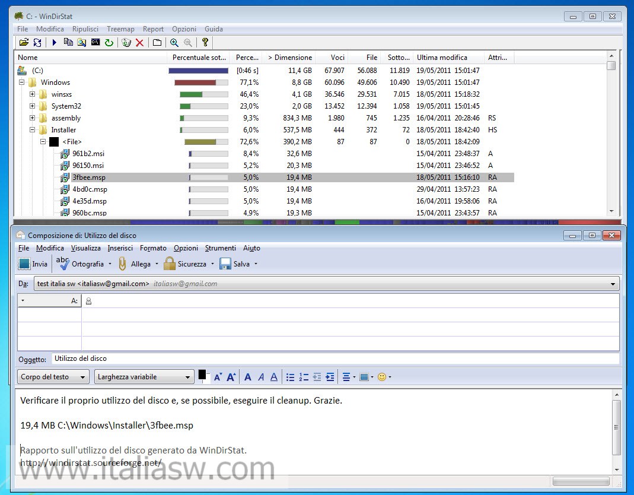Expand the assembly folder
Viewport: 634px width, 495px height.
33,118
